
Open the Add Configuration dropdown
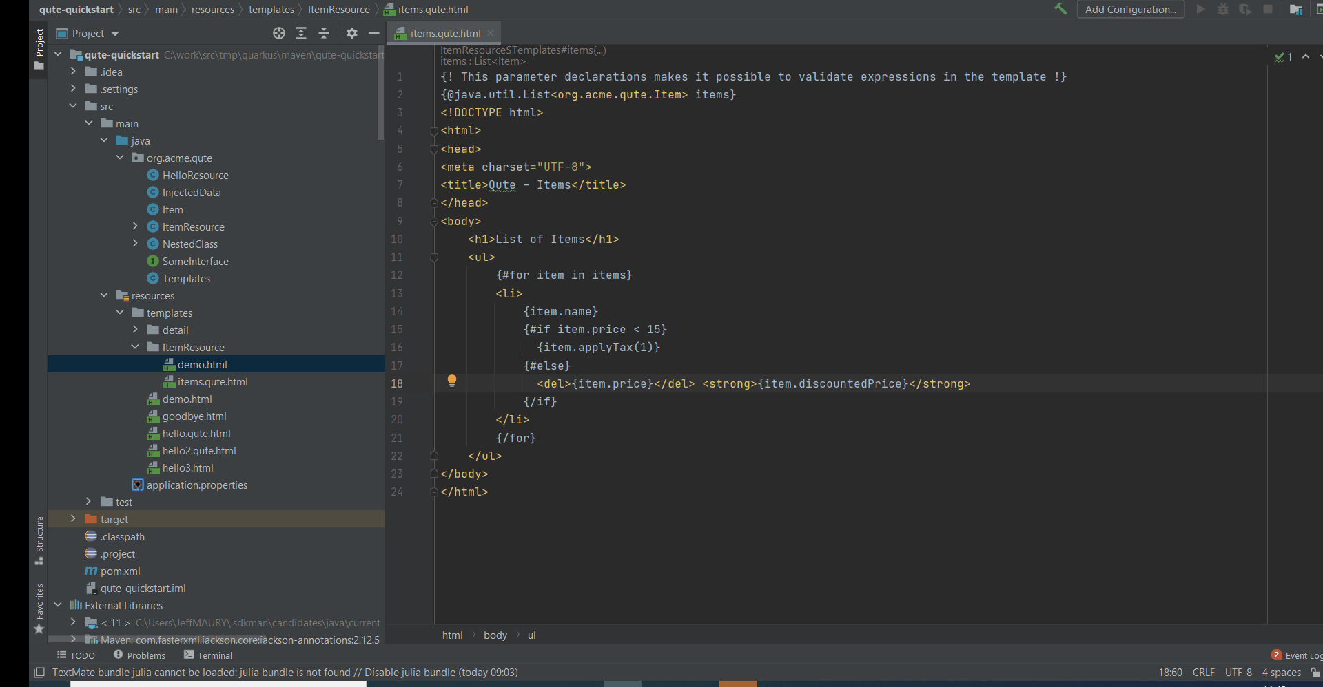1131,9
